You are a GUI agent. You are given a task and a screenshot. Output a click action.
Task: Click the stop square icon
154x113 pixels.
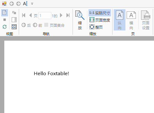point(5,20)
